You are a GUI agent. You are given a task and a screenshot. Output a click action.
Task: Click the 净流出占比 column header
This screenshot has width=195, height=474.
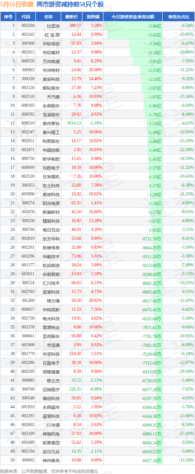point(178,17)
